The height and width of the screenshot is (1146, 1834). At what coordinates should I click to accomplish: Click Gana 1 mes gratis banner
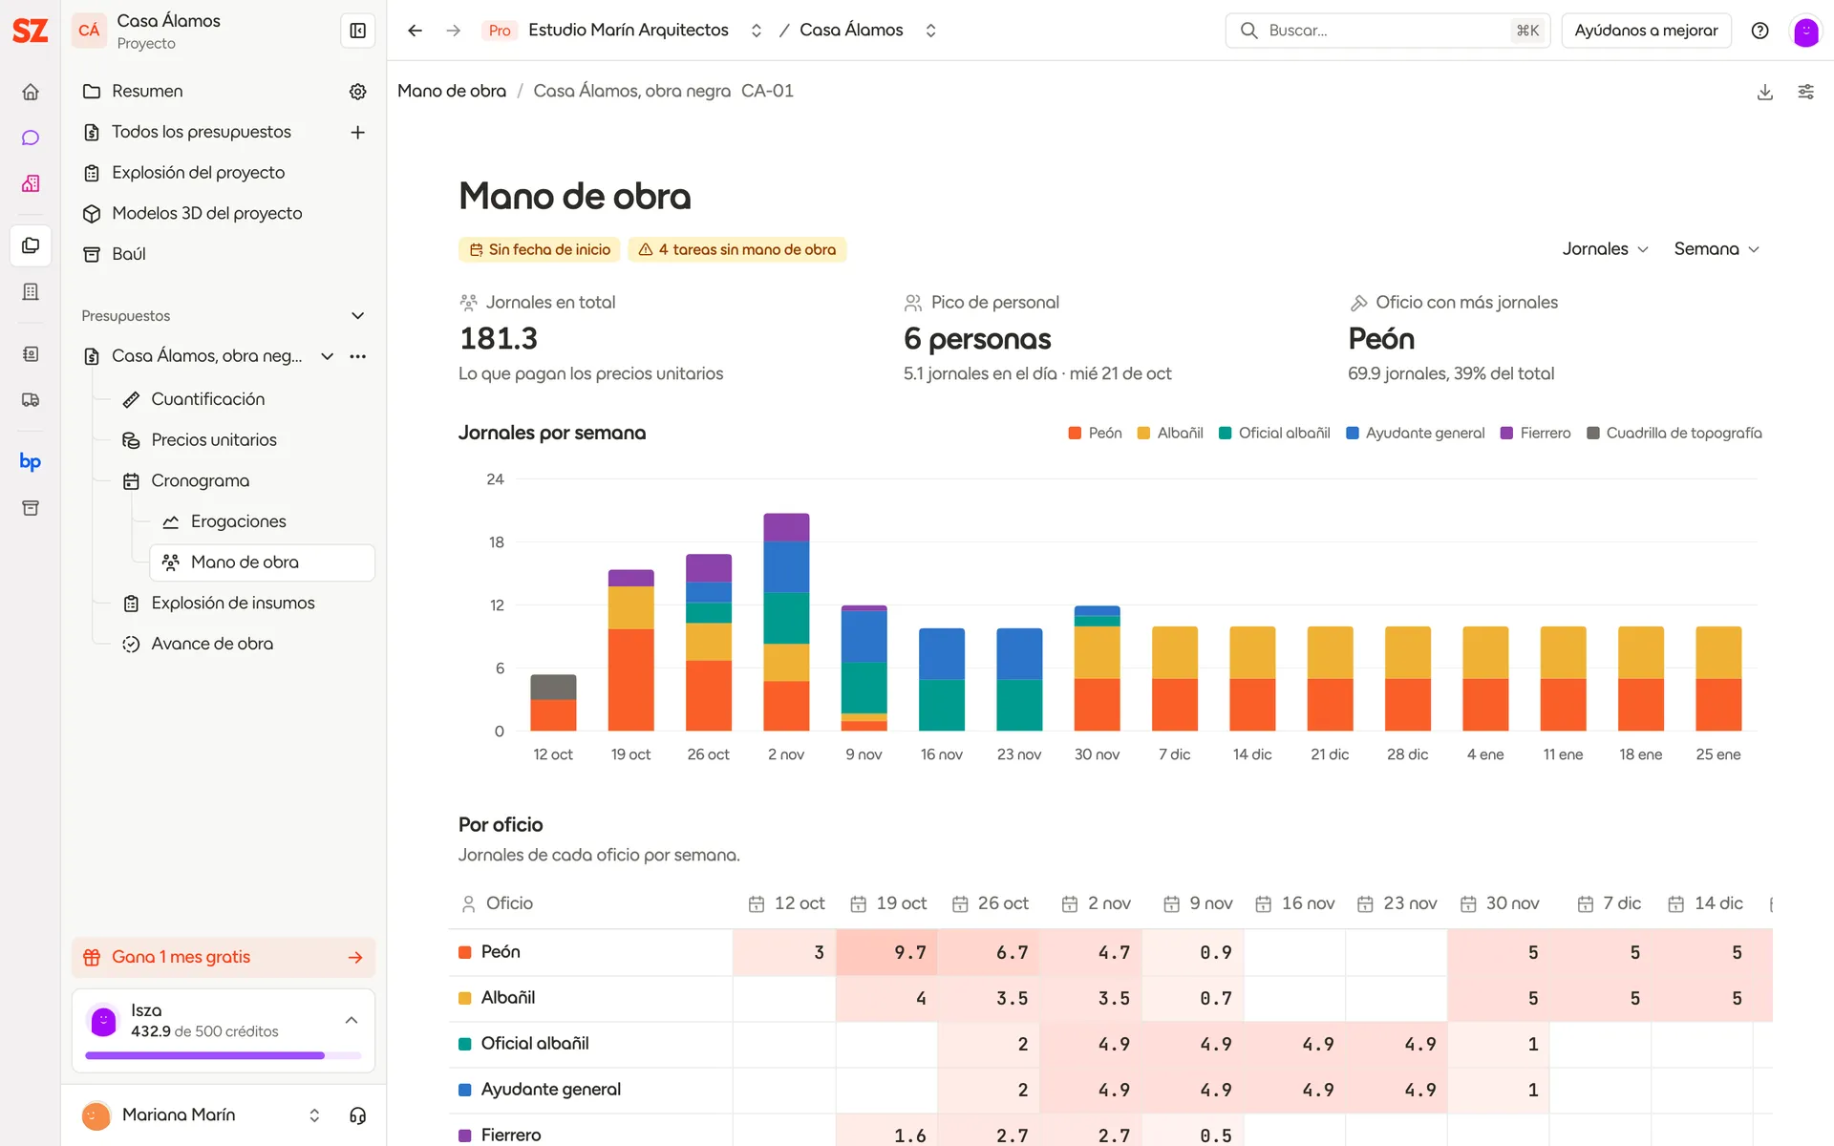(x=224, y=957)
